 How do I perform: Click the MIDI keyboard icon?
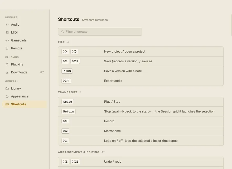point(7,32)
